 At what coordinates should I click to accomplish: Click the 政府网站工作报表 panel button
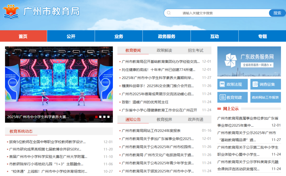(265, 97)
